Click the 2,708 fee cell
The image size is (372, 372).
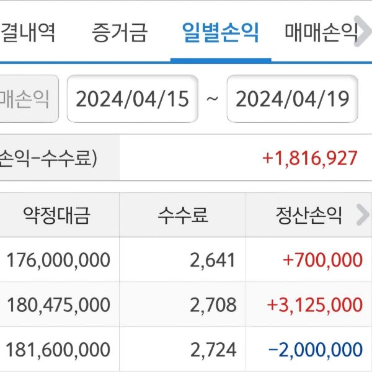point(214,304)
